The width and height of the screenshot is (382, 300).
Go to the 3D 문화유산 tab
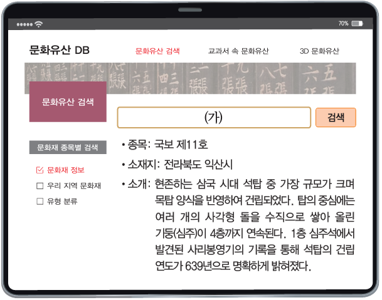click(319, 51)
